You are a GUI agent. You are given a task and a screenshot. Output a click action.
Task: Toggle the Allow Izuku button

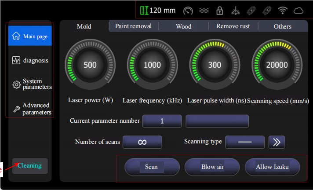click(272, 167)
